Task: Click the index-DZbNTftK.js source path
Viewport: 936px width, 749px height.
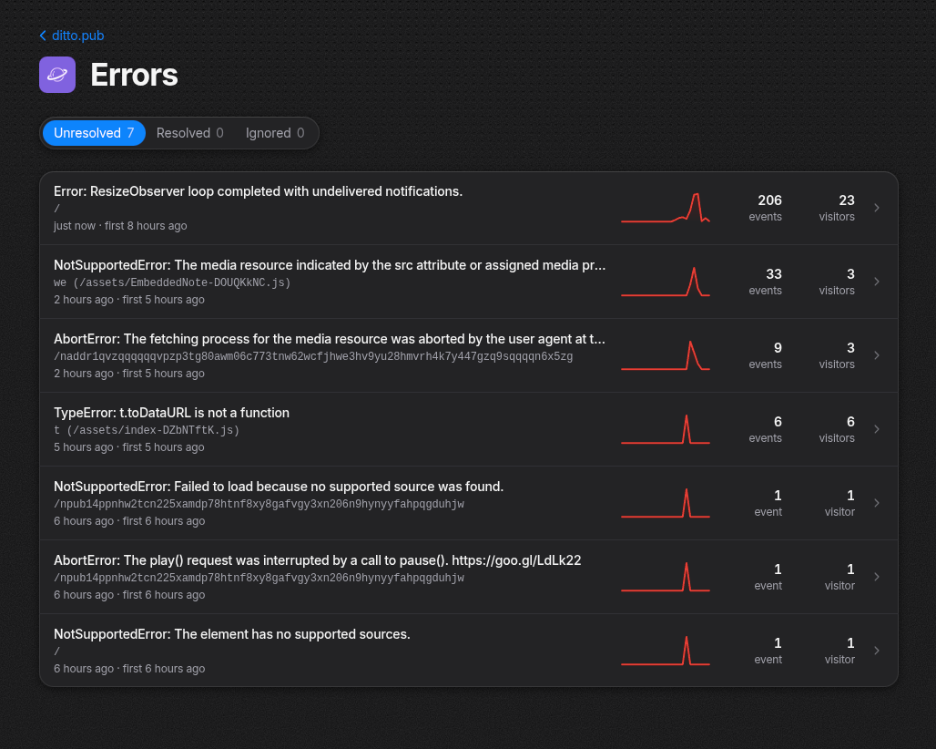Action: click(147, 430)
